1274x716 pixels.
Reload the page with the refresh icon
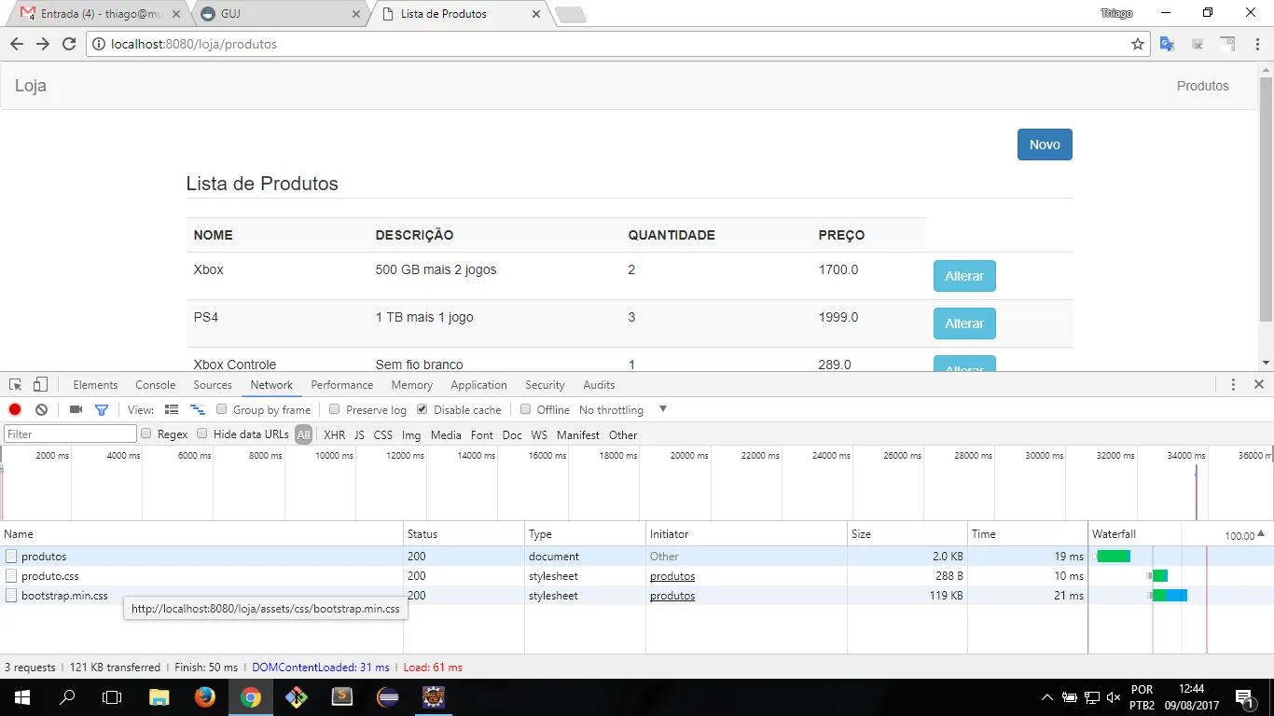[68, 44]
